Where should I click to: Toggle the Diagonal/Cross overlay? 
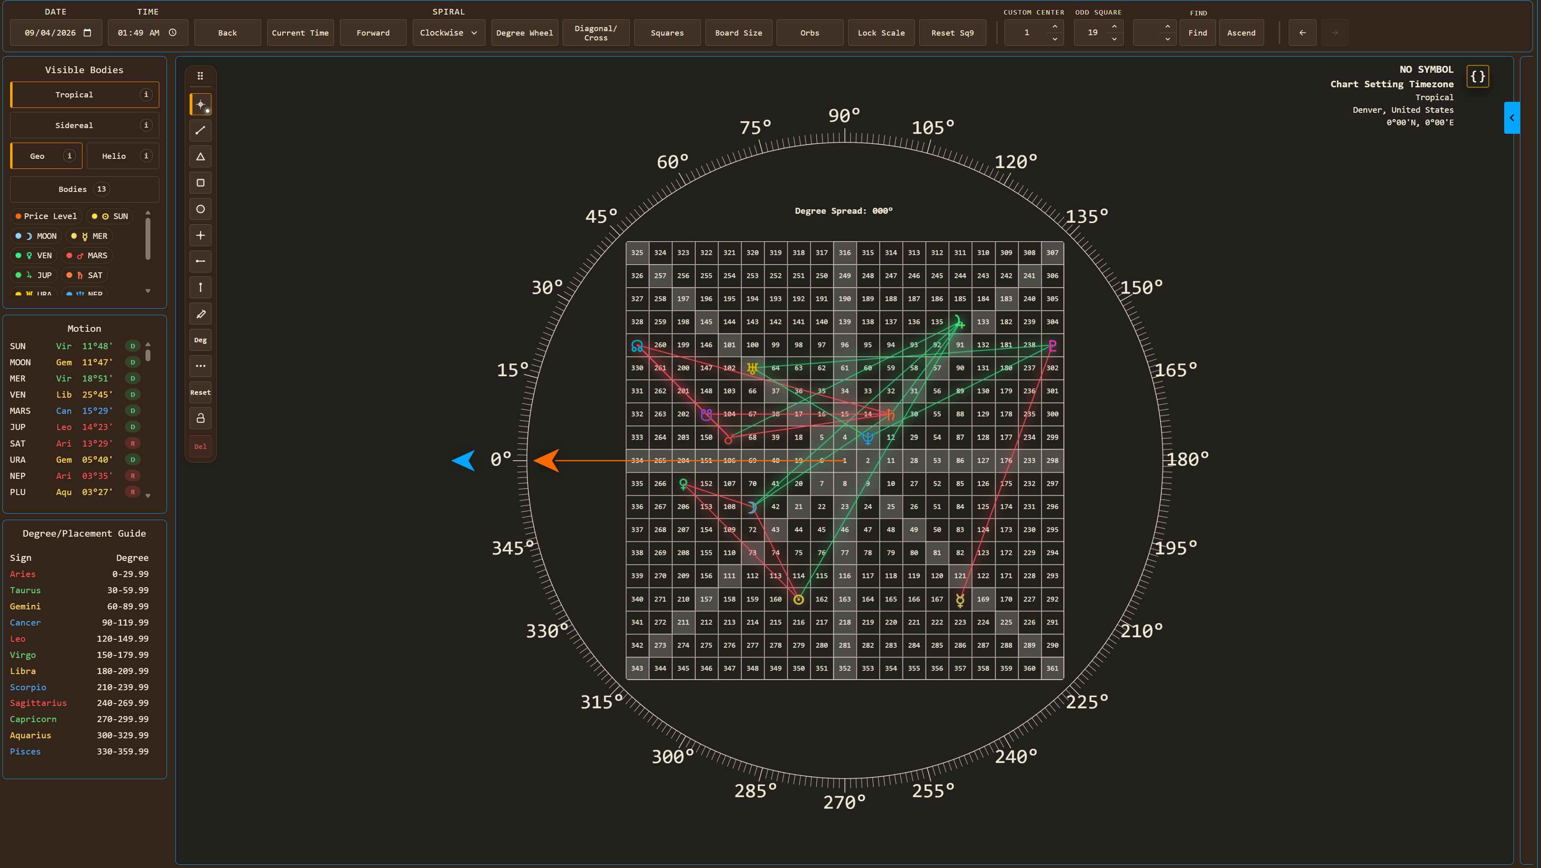[x=596, y=33]
